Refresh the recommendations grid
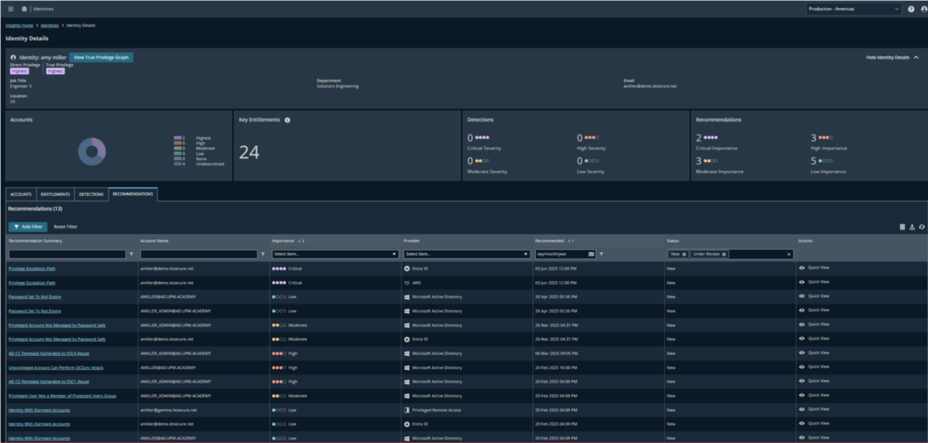The image size is (928, 443). (x=922, y=227)
